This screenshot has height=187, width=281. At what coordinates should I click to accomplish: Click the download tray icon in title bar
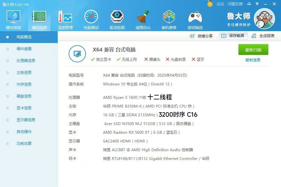click(x=249, y=4)
